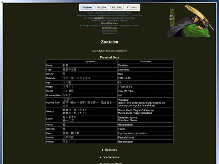This screenshot has height=164, width=219.
Task: Go to Yuki's character page
Action: pos(114,13)
